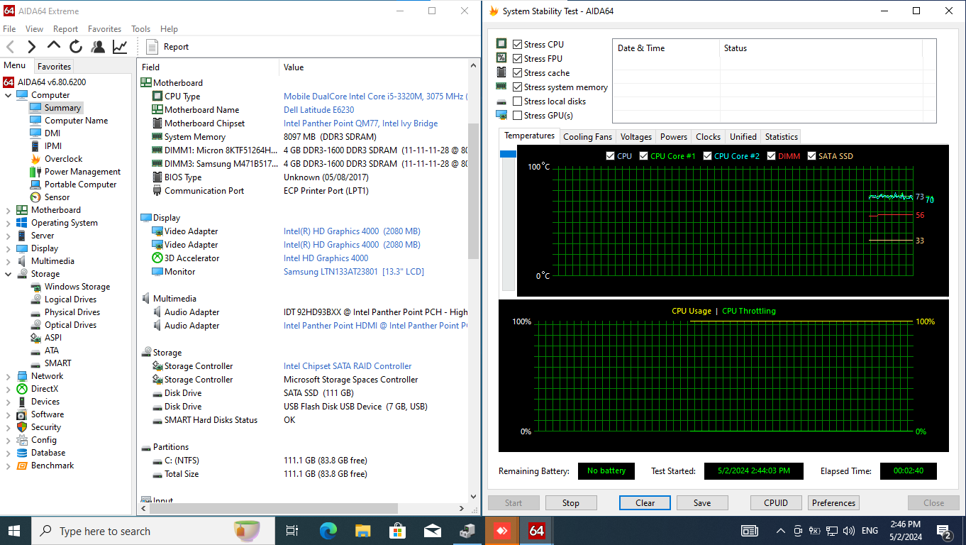Expand the Software tree node
Viewport: 966px width, 545px height.
coord(9,414)
